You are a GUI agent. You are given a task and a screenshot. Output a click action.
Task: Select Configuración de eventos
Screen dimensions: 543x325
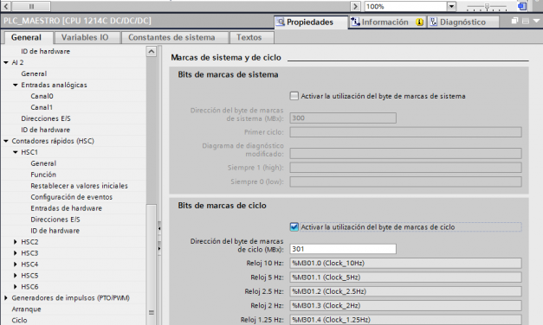click(x=72, y=197)
